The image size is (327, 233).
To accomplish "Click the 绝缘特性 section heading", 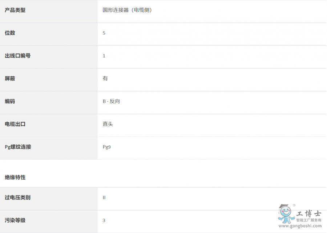I will coord(15,177).
